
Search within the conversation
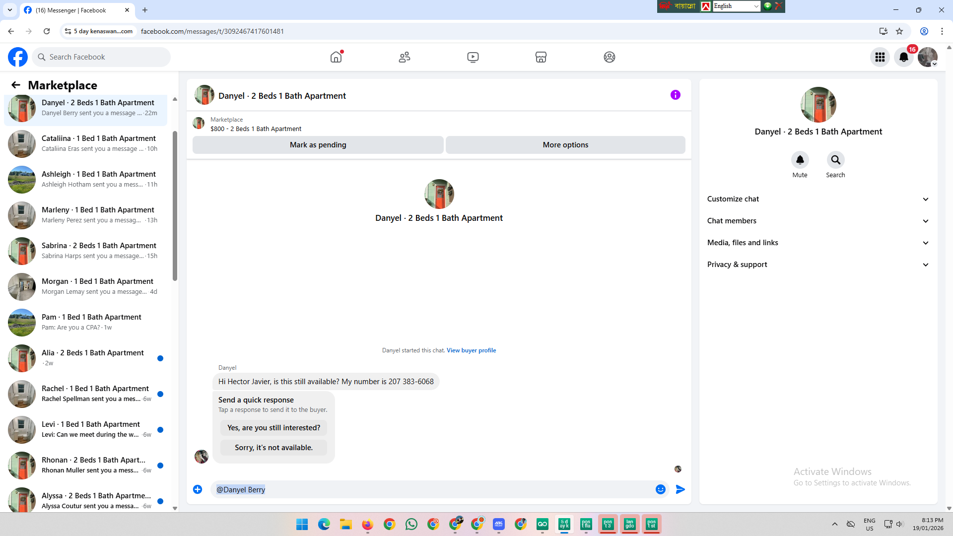835,160
